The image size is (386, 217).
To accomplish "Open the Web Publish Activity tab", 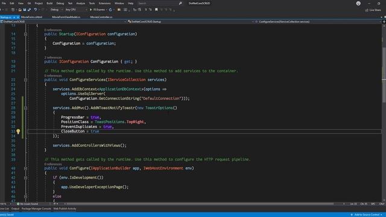I will (x=65, y=209).
